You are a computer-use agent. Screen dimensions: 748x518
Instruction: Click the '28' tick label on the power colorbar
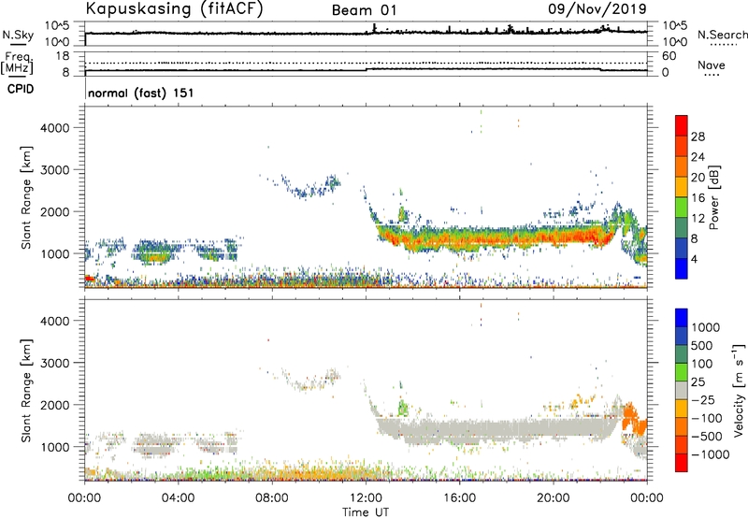698,137
